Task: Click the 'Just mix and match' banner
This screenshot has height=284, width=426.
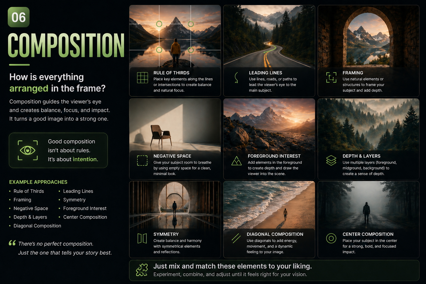Action: 274,270
